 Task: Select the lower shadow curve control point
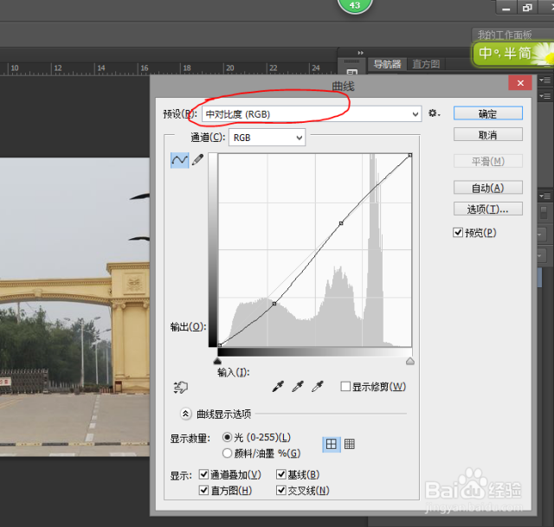[274, 304]
